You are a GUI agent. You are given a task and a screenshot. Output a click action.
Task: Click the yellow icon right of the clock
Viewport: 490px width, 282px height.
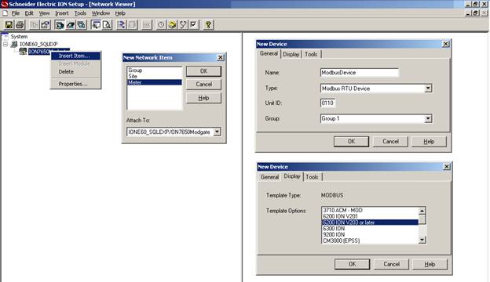(172, 24)
